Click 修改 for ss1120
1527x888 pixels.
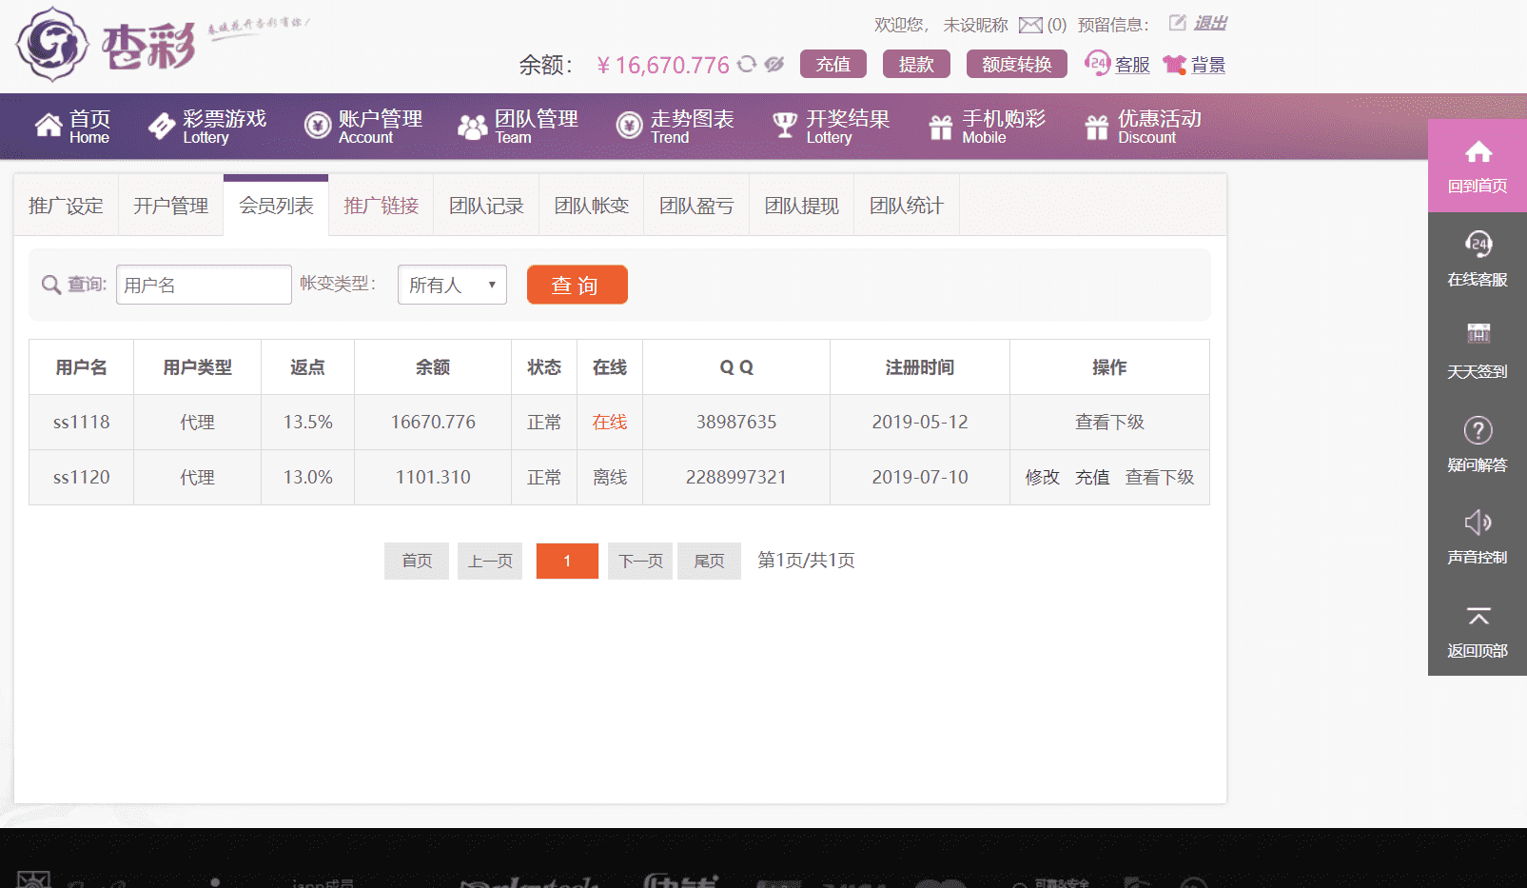tap(1042, 477)
